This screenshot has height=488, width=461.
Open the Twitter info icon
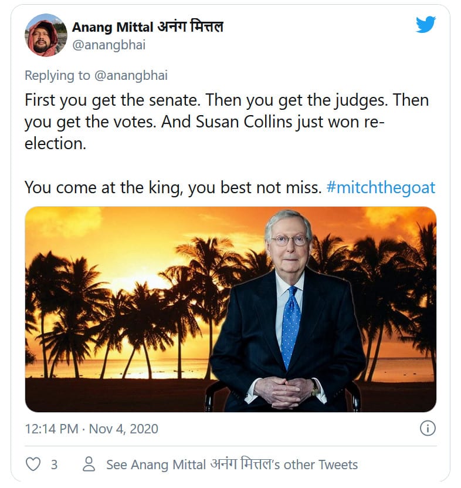[428, 429]
